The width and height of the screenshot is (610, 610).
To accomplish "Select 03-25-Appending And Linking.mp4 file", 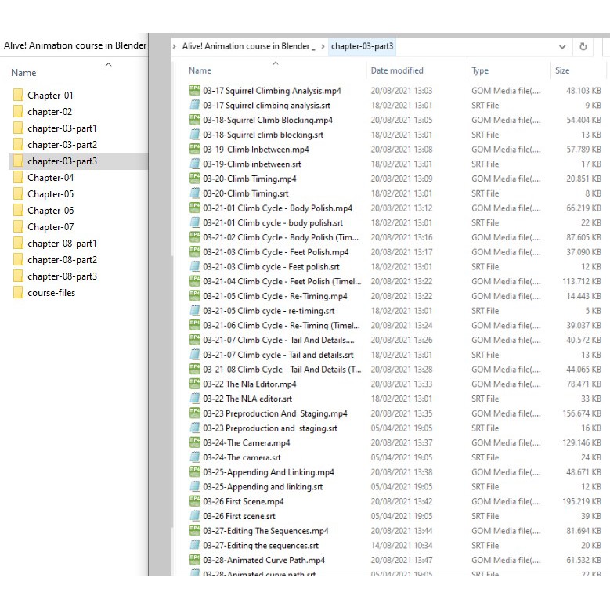I will pos(268,472).
